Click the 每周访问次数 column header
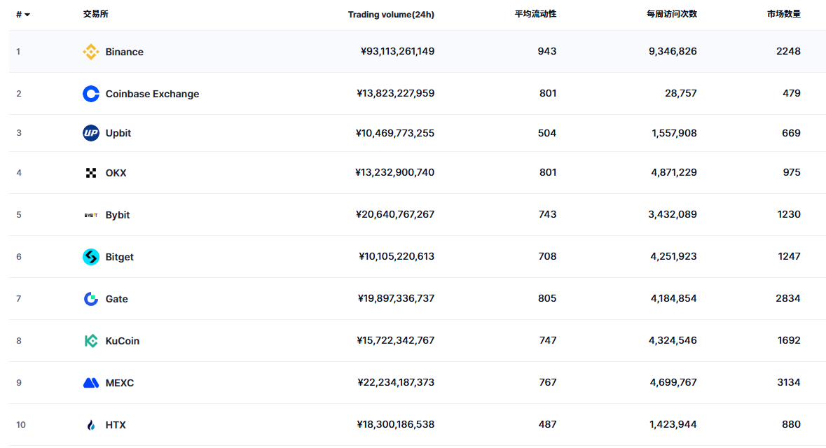 [x=671, y=14]
